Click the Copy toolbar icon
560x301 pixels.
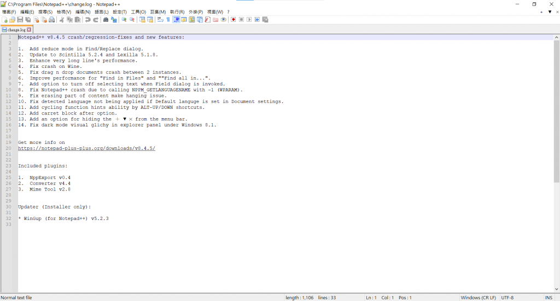click(x=69, y=20)
